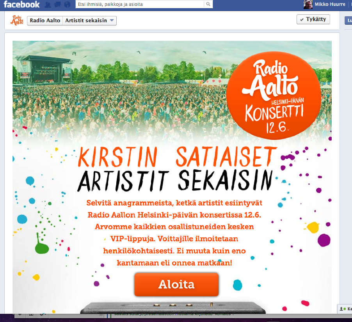Image resolution: width=352 pixels, height=322 pixels.
Task: Open the Artistit sekaisin dropdown
Action: [x=90, y=20]
